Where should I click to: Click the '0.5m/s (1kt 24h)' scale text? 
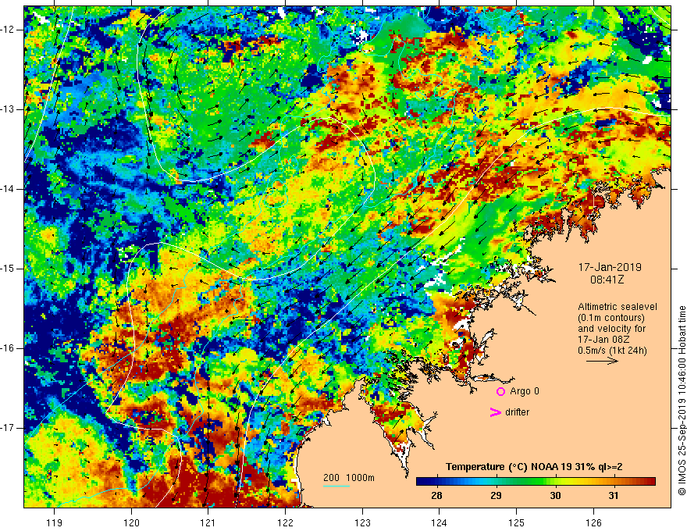click(x=612, y=351)
